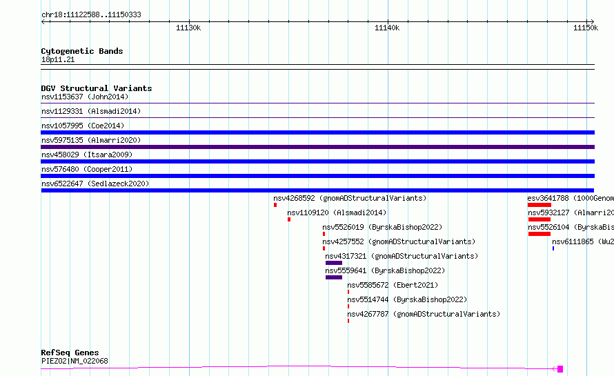Click the nsv1153637 (John2014) variant label

85,97
